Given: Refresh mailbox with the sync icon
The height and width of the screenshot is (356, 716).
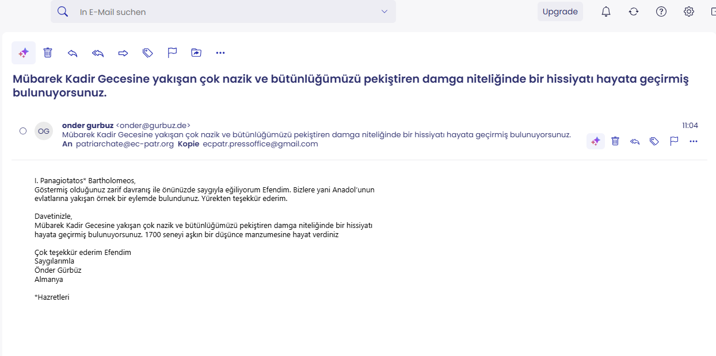Looking at the screenshot, I should pyautogui.click(x=634, y=11).
